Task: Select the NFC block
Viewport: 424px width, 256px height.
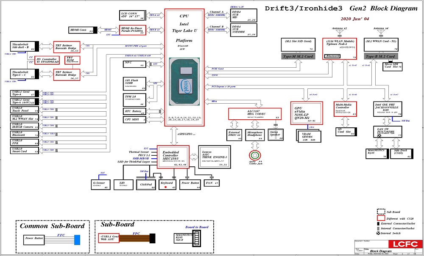Action: click(x=134, y=64)
